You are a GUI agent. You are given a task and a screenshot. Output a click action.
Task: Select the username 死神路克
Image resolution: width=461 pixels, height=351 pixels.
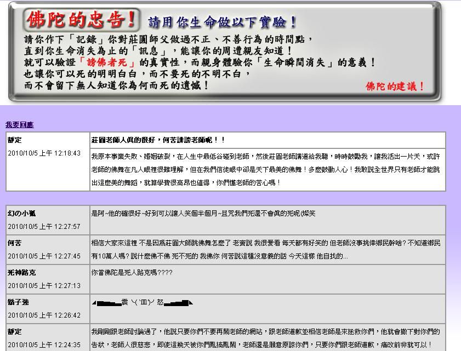[22, 273]
